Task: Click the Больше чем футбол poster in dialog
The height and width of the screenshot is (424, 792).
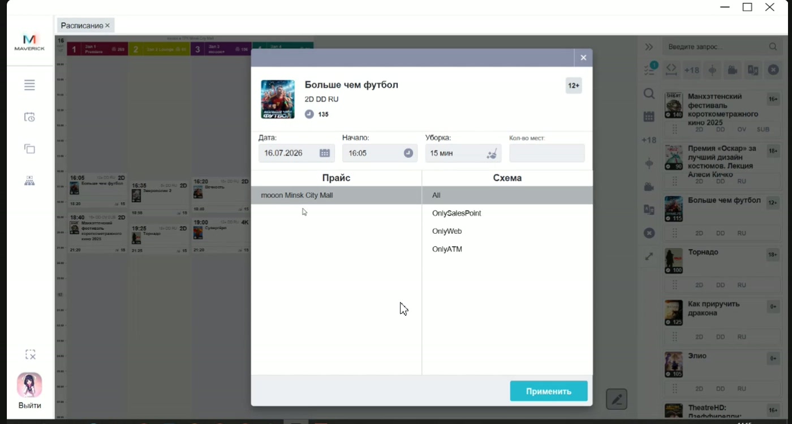Action: 278,100
